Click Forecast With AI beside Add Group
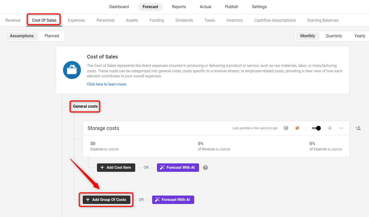 173,200
